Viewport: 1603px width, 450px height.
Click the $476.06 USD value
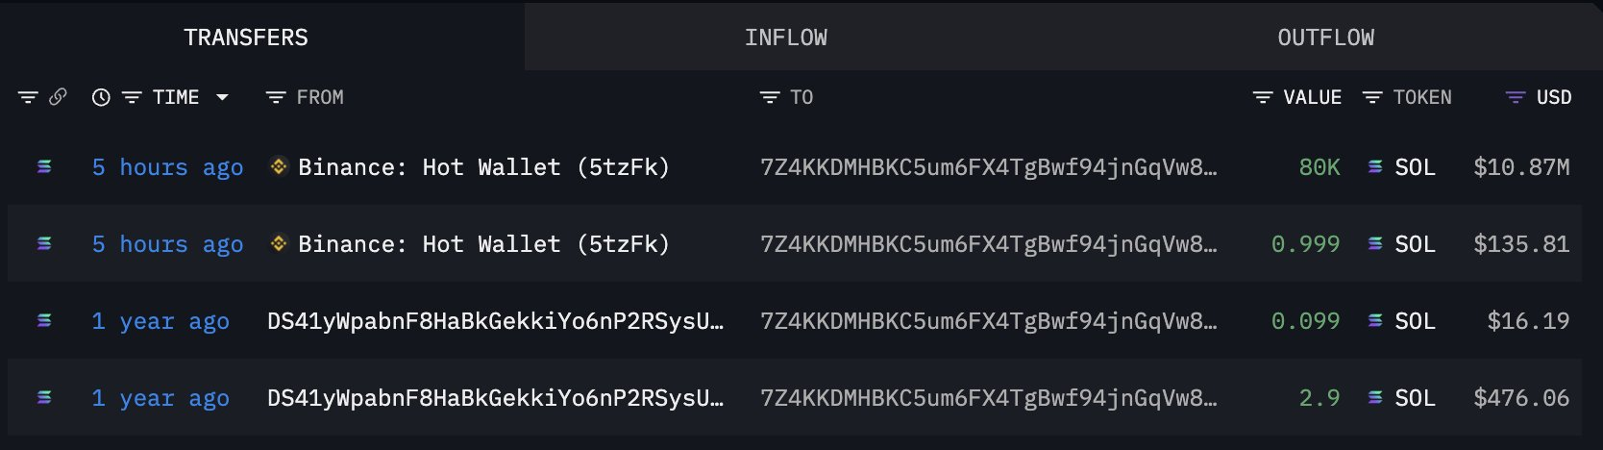(1521, 398)
